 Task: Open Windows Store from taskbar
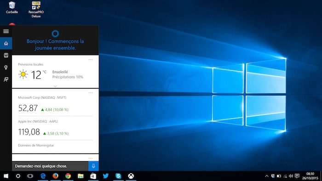pos(93,176)
